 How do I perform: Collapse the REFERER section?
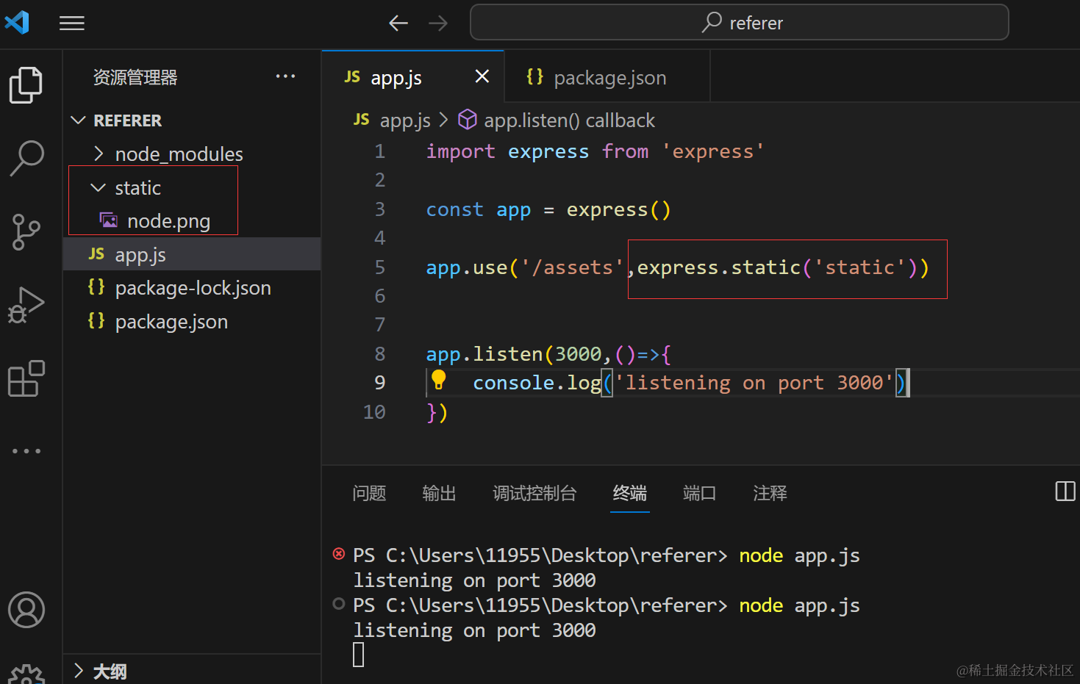(79, 120)
